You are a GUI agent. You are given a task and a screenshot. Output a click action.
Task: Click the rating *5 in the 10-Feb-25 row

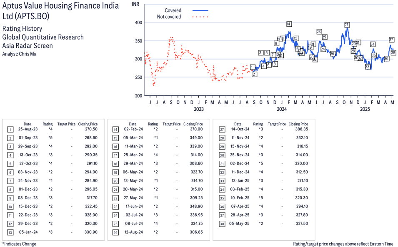261,198
